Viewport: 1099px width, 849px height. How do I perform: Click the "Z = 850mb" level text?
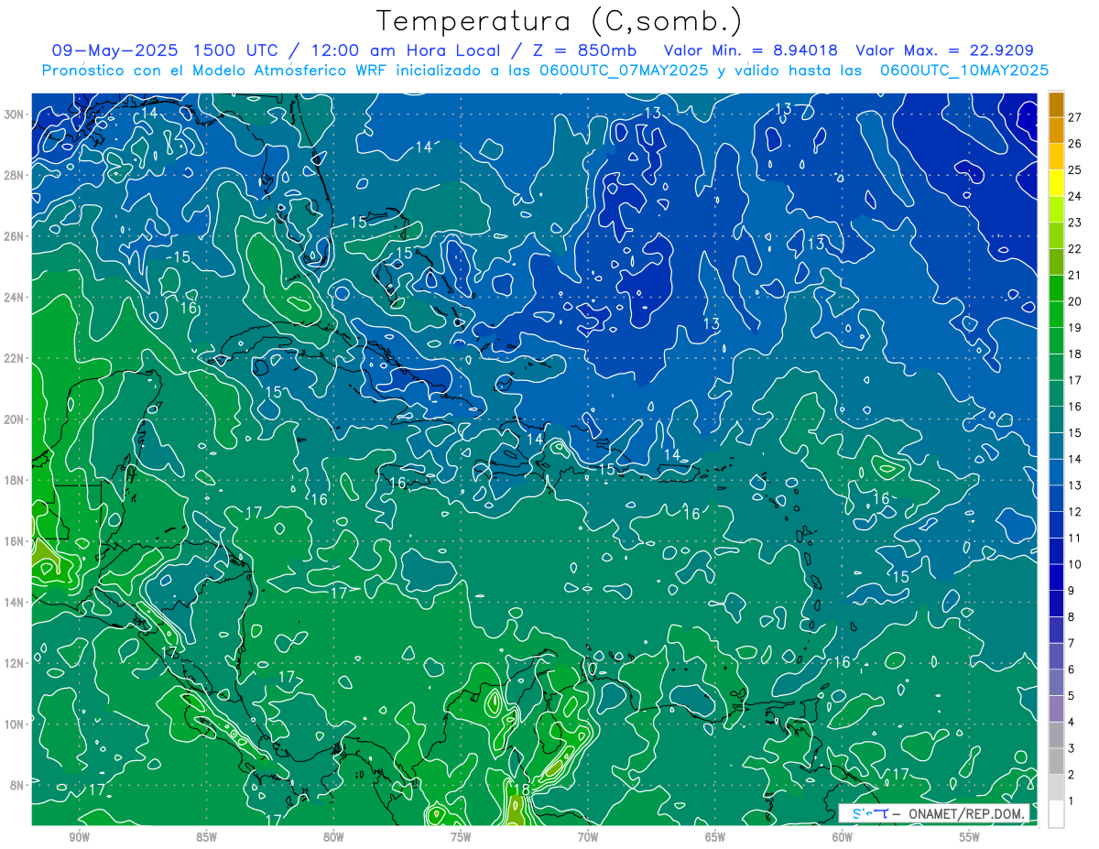coord(585,50)
